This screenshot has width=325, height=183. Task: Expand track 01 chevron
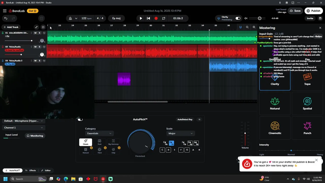(44, 33)
